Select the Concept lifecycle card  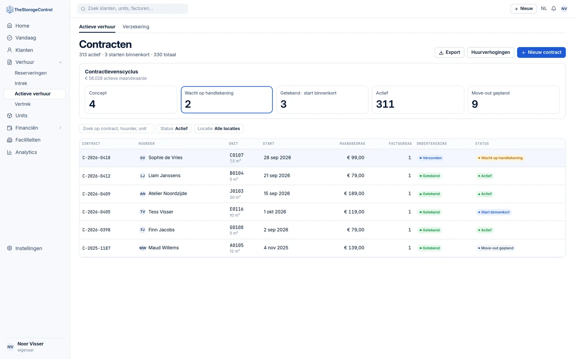[131, 100]
